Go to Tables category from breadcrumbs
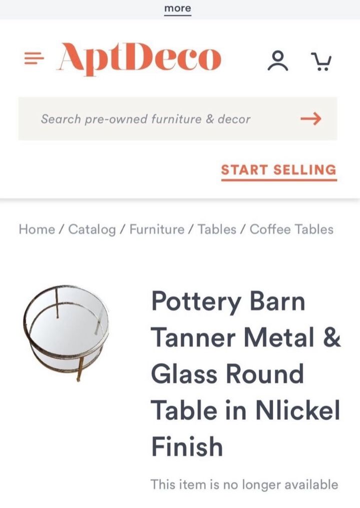 [x=217, y=229]
